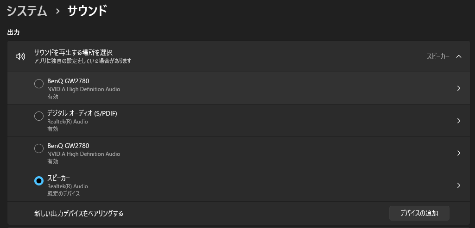Collapse the output device list with the up chevron
Screen dimensions: 475x228
459,56
